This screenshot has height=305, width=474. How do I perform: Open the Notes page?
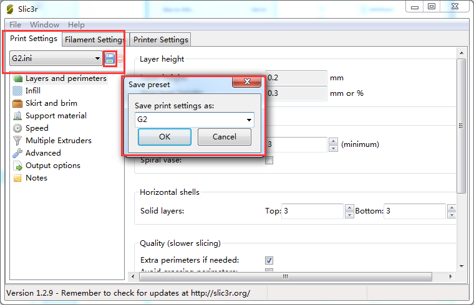point(36,178)
